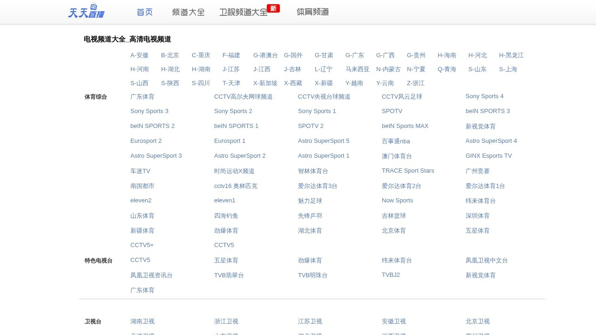
Task: Open the CCTV高尔夫网球频道 channel
Action: point(243,97)
